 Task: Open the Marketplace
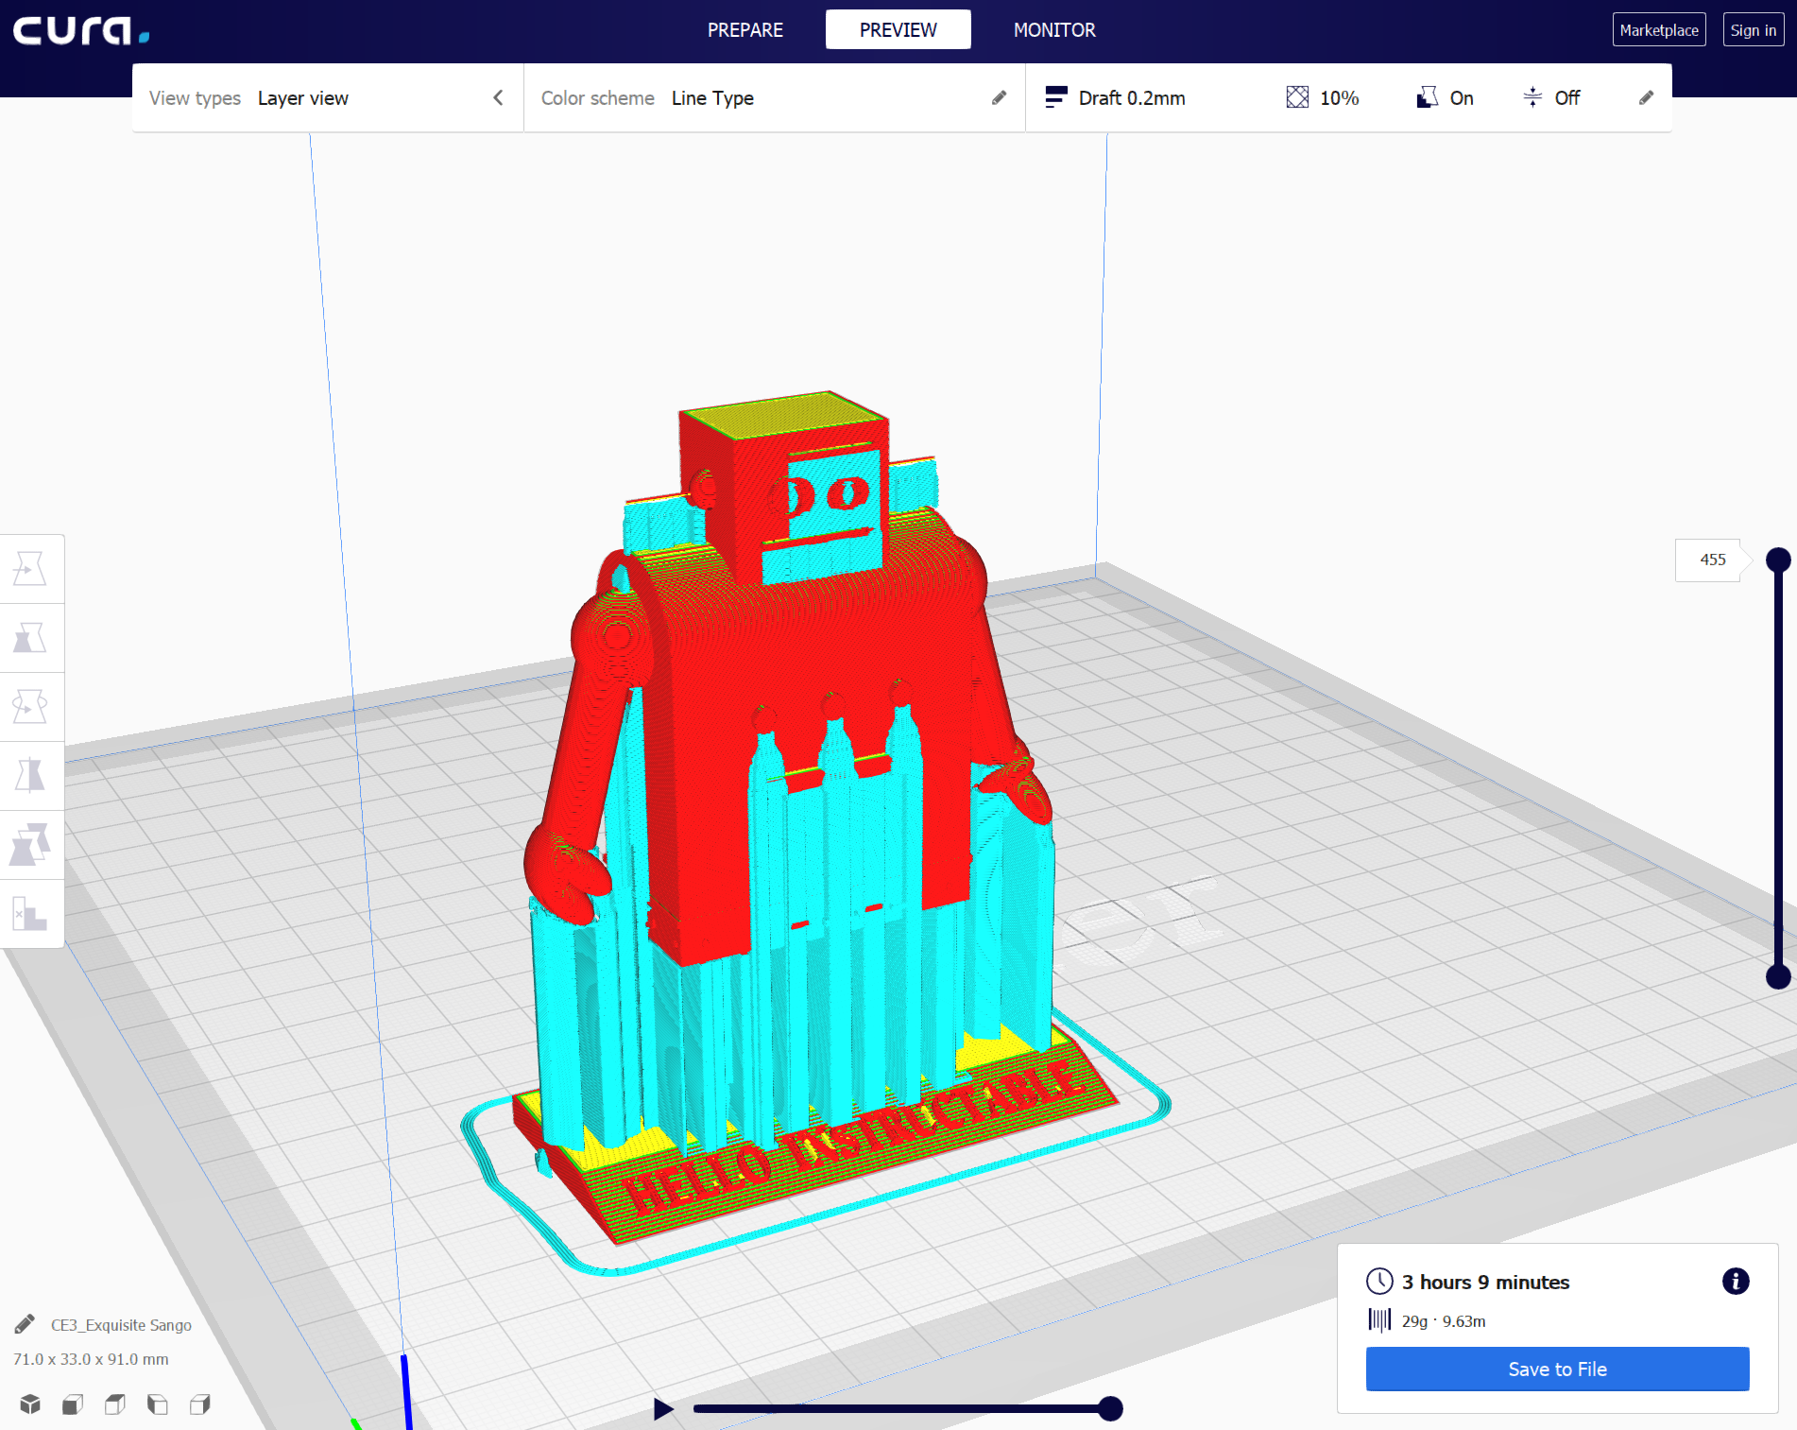coord(1659,30)
